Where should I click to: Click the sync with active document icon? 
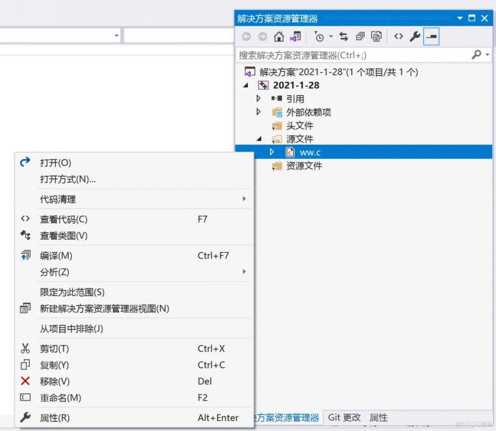click(x=344, y=37)
